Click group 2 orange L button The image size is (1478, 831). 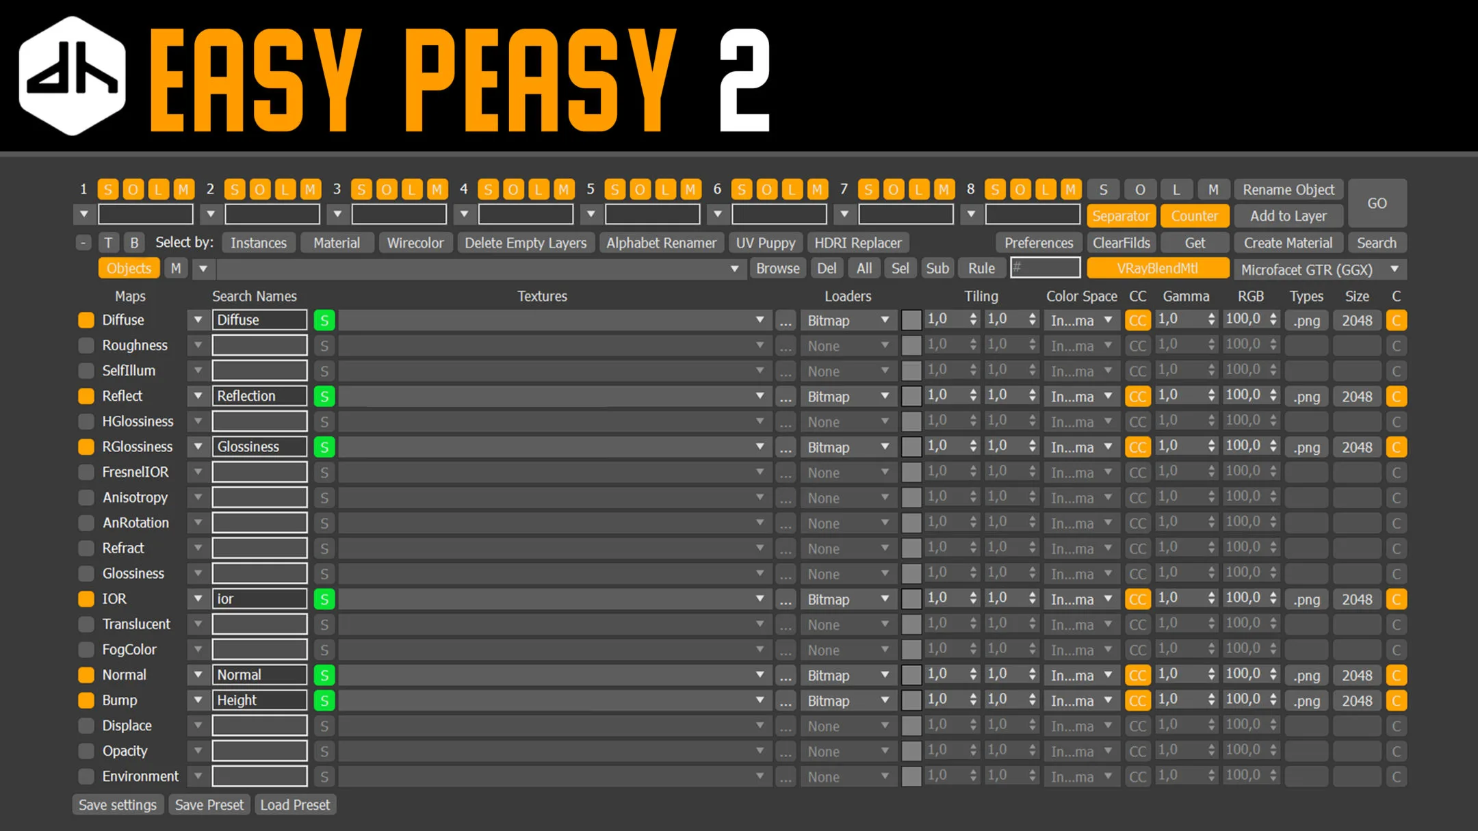click(x=285, y=189)
